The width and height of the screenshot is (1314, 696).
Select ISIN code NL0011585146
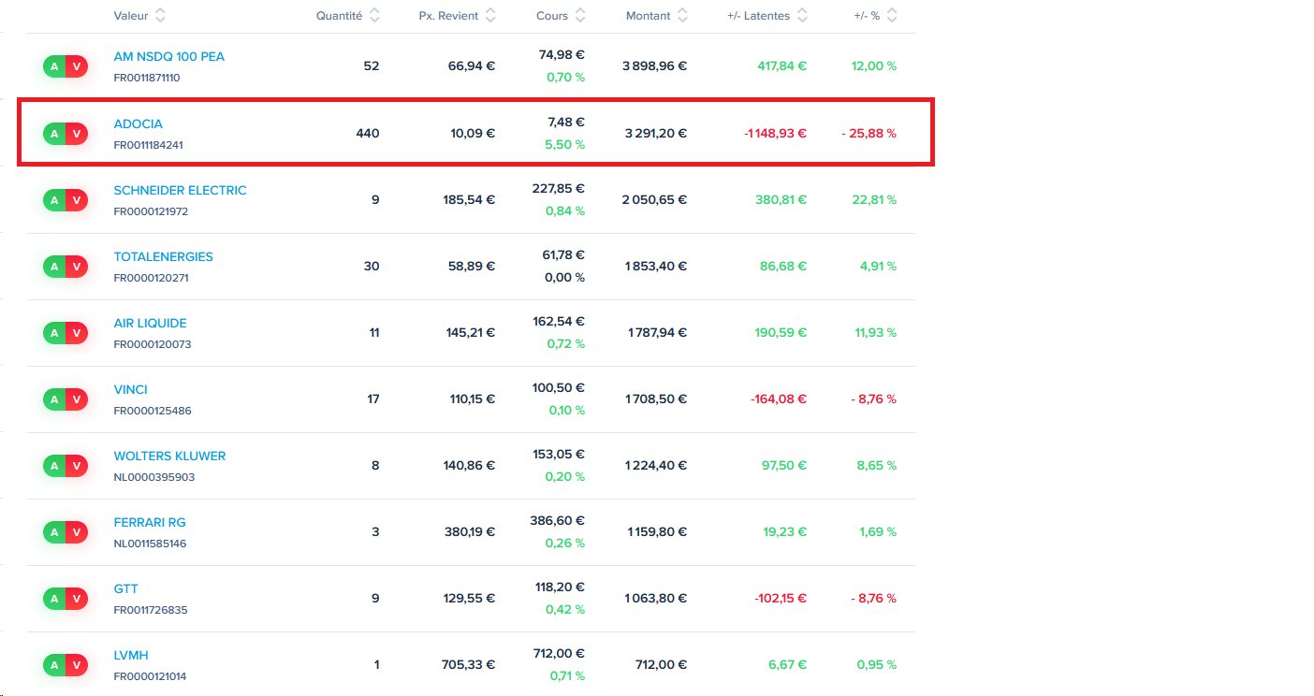tap(150, 544)
